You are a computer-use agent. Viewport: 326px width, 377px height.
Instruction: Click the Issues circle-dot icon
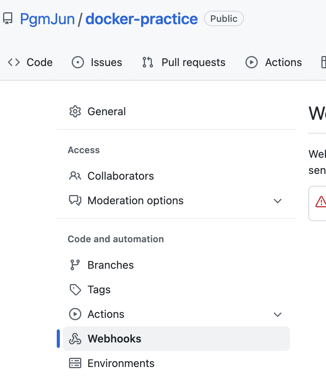coord(78,62)
